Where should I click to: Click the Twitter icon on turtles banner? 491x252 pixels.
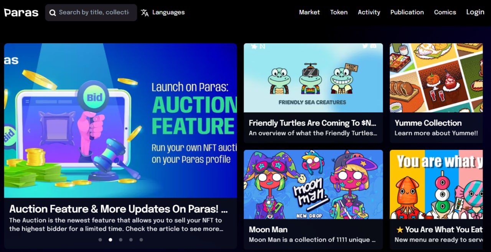(365, 46)
